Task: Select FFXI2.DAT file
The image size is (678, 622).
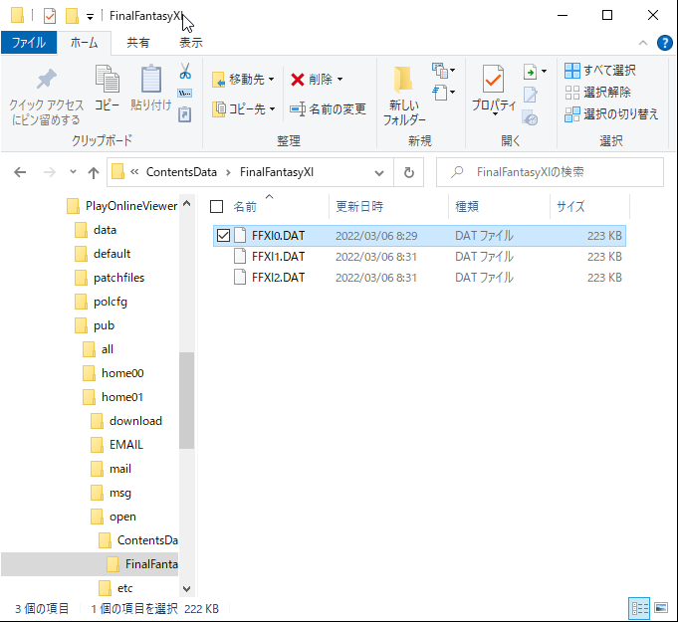Action: [x=419, y=278]
